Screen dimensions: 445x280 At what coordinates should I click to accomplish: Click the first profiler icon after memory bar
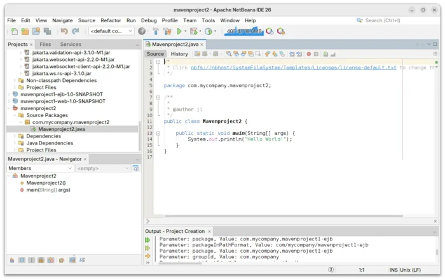[x=270, y=31]
